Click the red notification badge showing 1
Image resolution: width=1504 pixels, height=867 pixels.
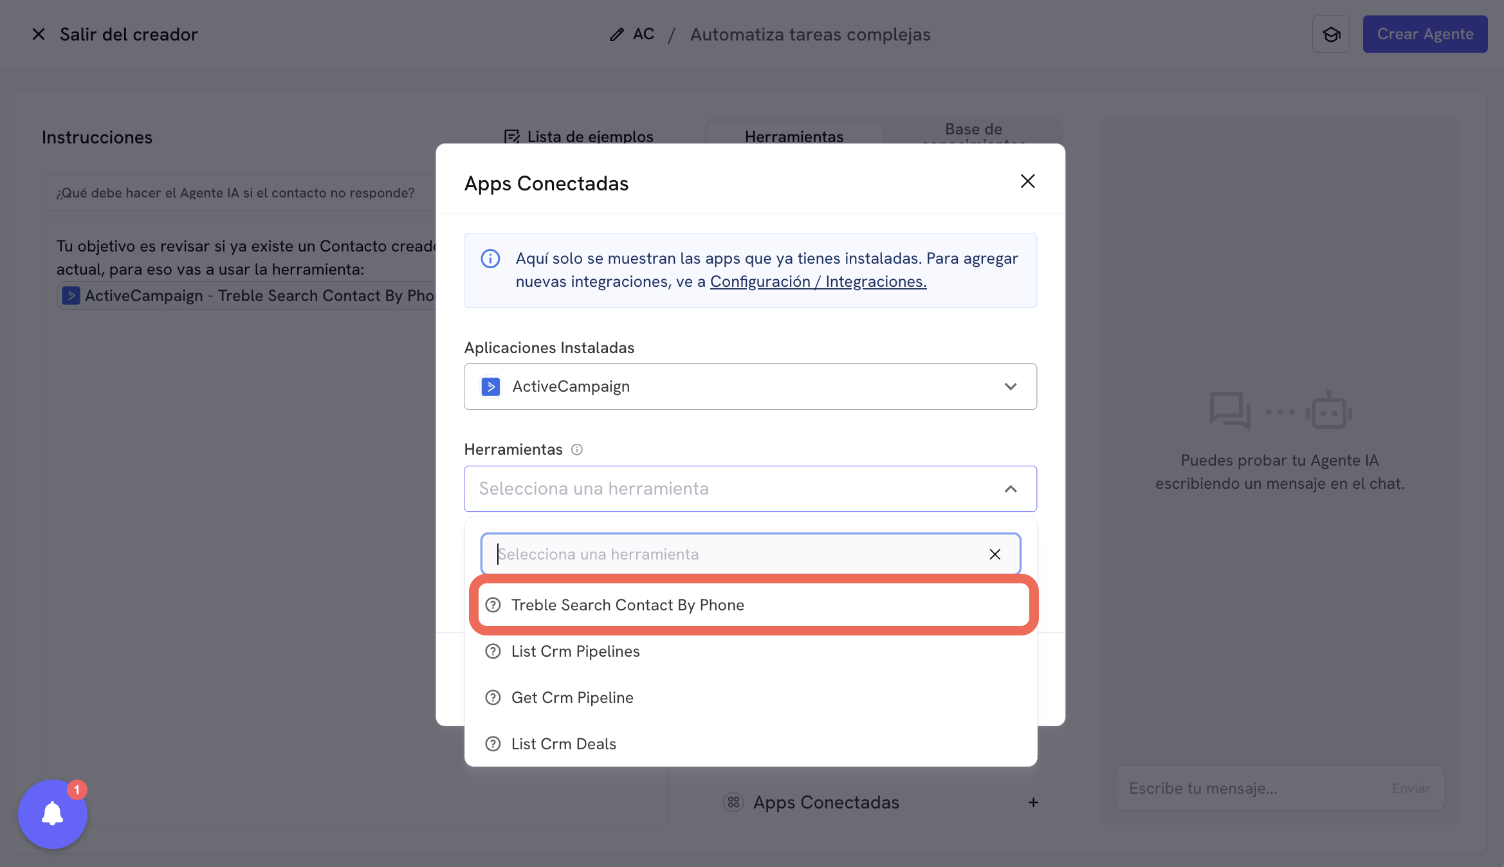pos(77,790)
